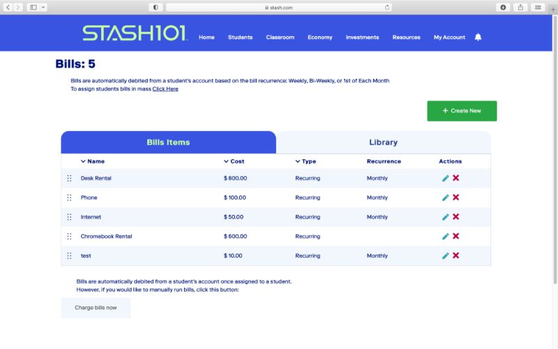Screen dimensions: 558x349
Task: Edit the test bill with pencil icon
Action: pyautogui.click(x=445, y=255)
